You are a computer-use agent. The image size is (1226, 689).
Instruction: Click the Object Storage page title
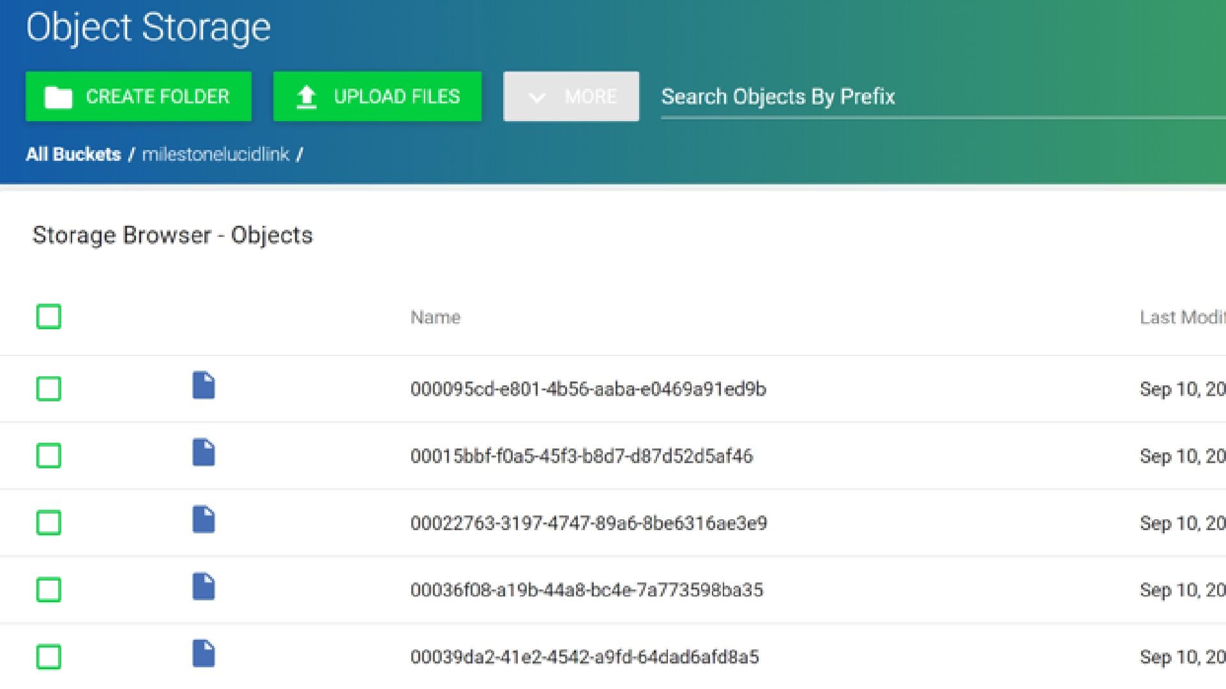pos(148,29)
